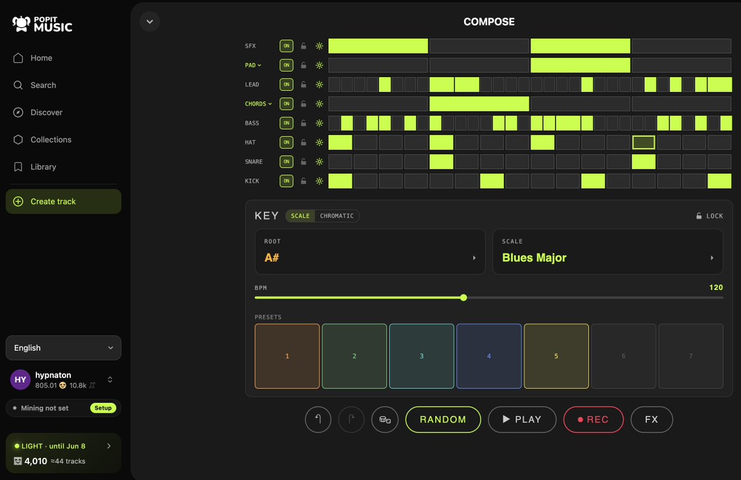The width and height of the screenshot is (741, 480).
Task: Toggle the BASS track ON switch
Action: (286, 123)
